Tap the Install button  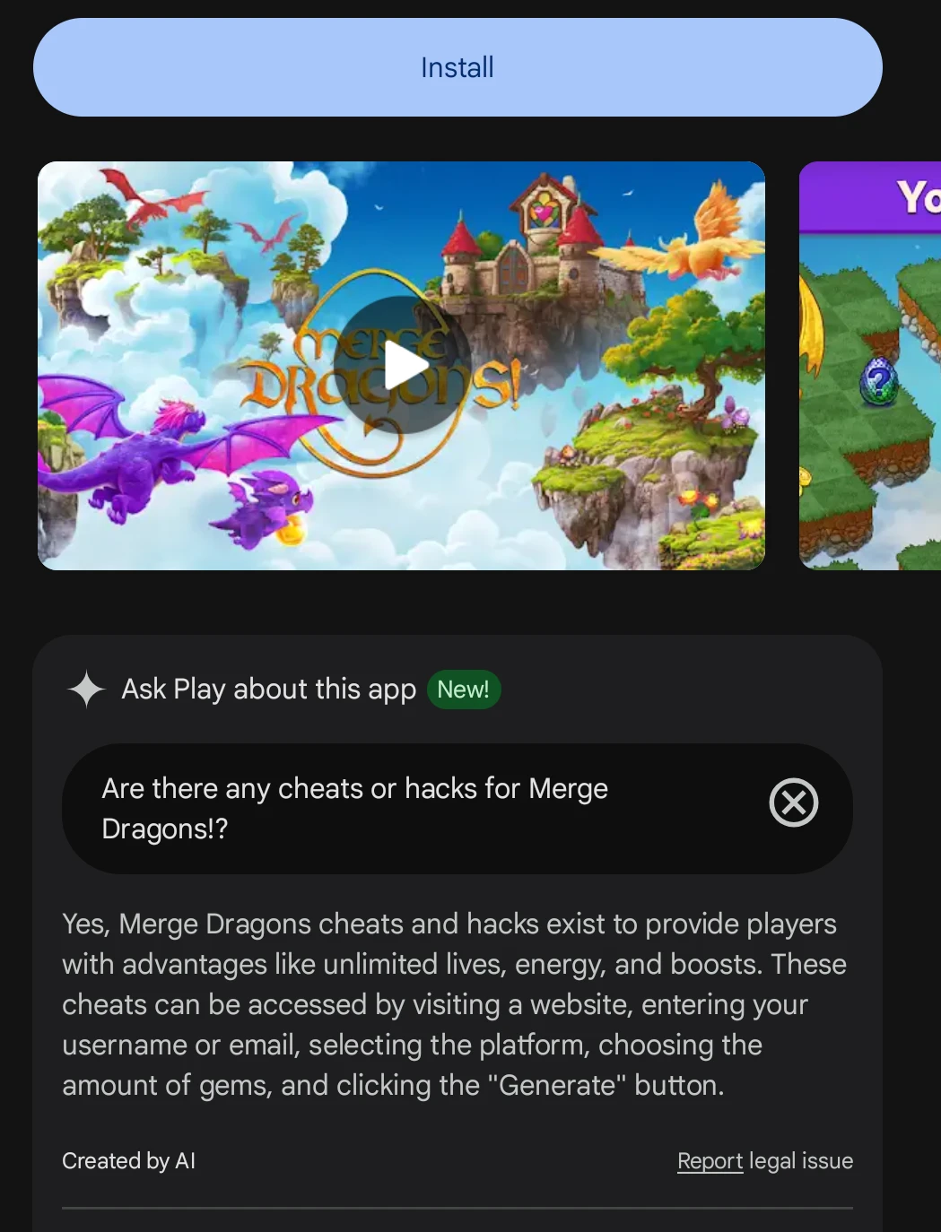[x=457, y=67]
